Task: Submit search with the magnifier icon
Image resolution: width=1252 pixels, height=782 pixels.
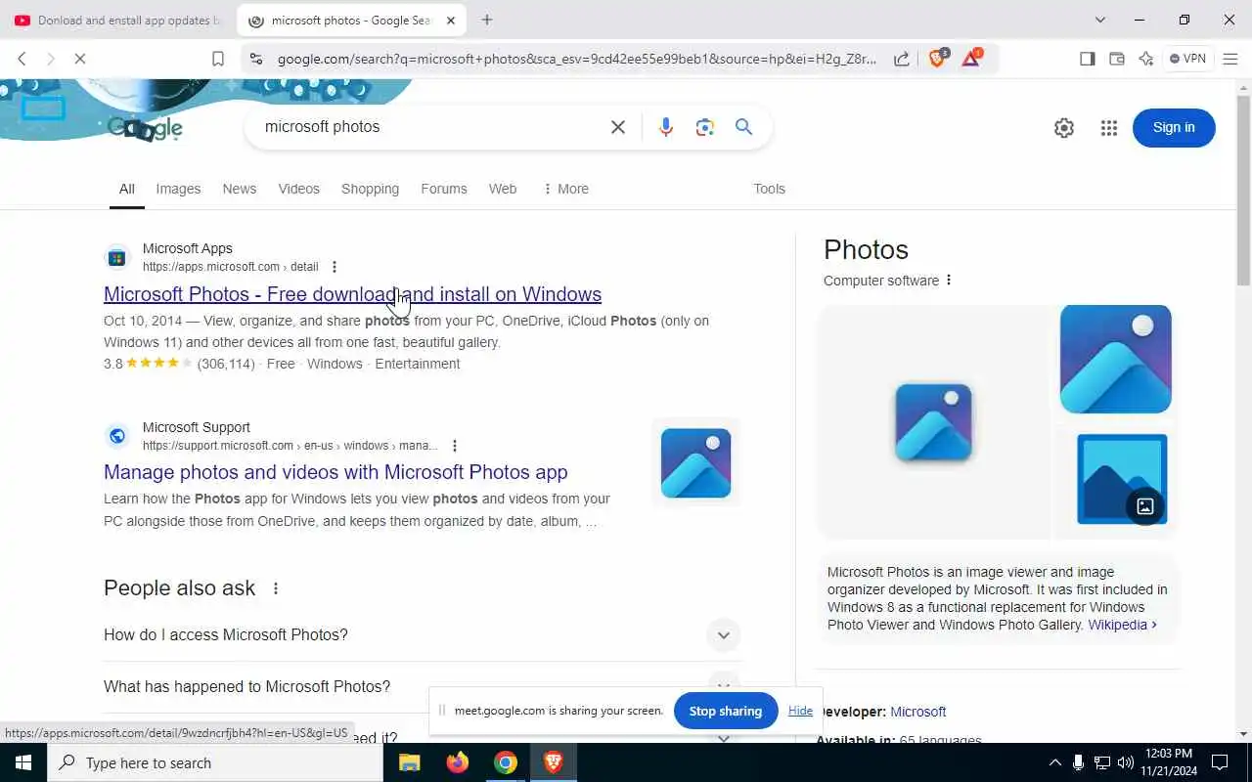Action: pyautogui.click(x=743, y=127)
